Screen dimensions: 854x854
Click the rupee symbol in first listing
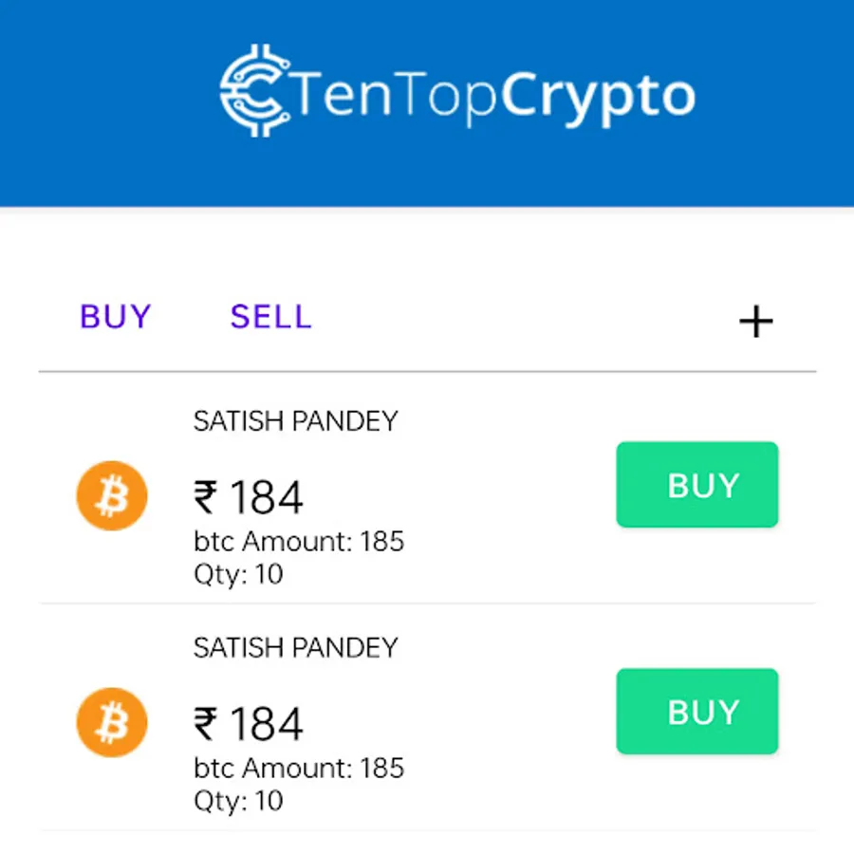[x=206, y=496]
